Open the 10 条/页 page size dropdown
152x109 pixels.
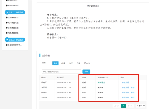click(x=141, y=106)
